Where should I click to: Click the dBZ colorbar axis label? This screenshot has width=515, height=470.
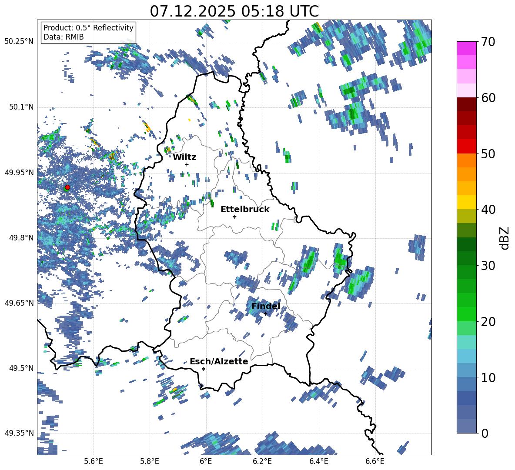coord(505,238)
